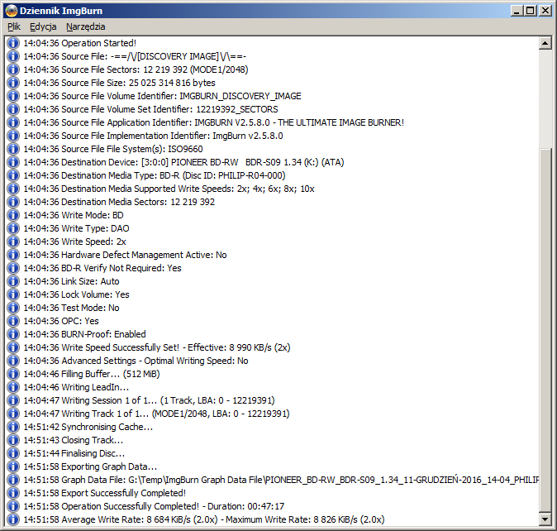Select the 'Source File Size: 25 025 314 816 bytes' line

[x=119, y=83]
